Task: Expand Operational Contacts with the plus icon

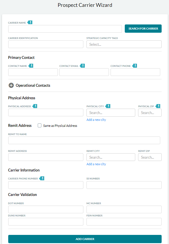Action: (11, 85)
